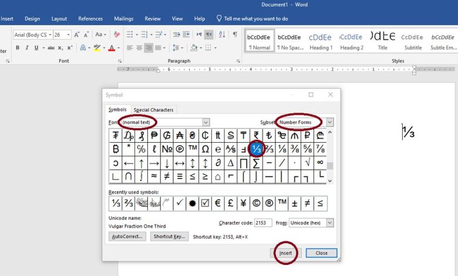
Task: Show paragraph marks and hidden symbols
Action: coord(235,35)
